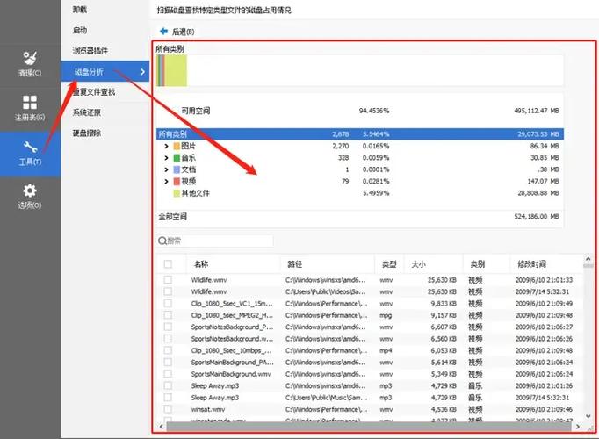Check Wildlife.wmv in Users\Public\Videos
This screenshot has height=439, width=599.
(168, 291)
